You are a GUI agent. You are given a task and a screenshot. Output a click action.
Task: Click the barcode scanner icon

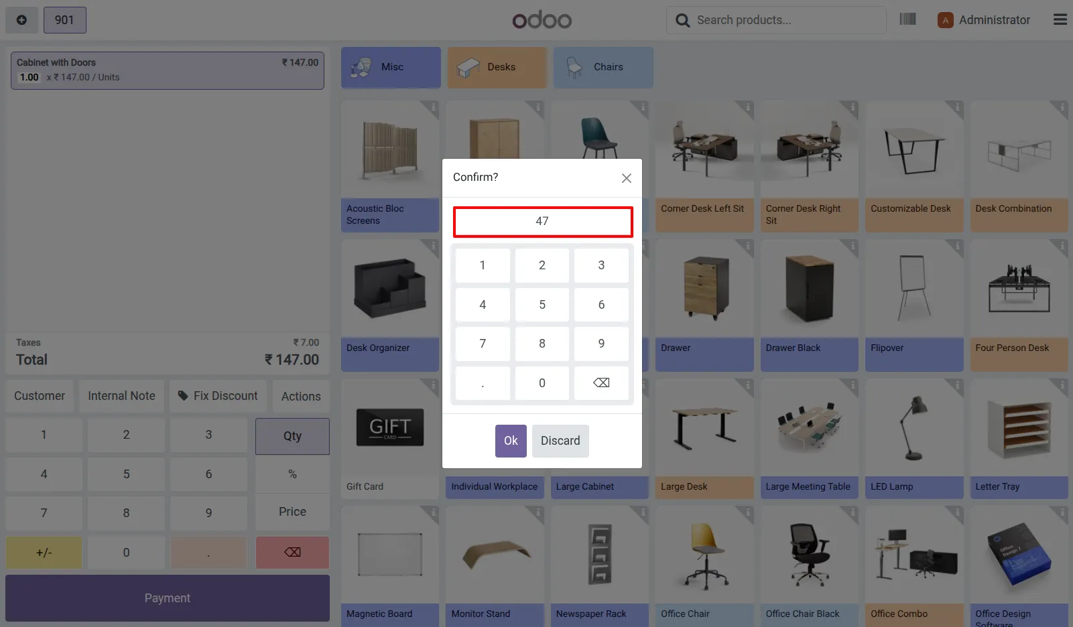[x=907, y=19]
